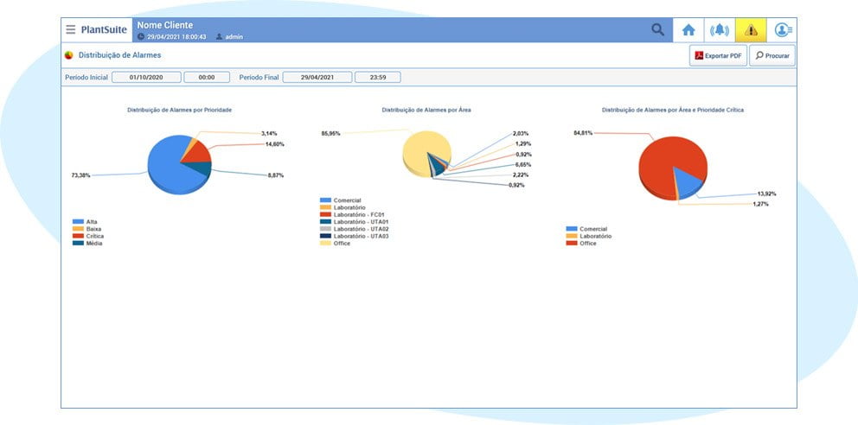Click the 1,27% label on critical chart
The height and width of the screenshot is (425, 858).
tap(760, 204)
